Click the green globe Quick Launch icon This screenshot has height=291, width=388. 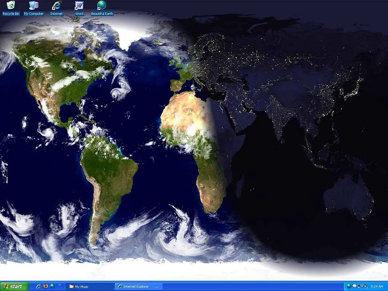[x=52, y=286]
